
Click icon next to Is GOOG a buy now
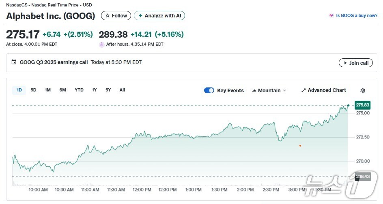click(x=331, y=16)
